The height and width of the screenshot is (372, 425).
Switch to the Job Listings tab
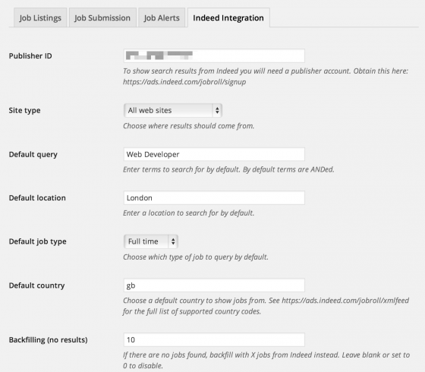[x=40, y=18]
